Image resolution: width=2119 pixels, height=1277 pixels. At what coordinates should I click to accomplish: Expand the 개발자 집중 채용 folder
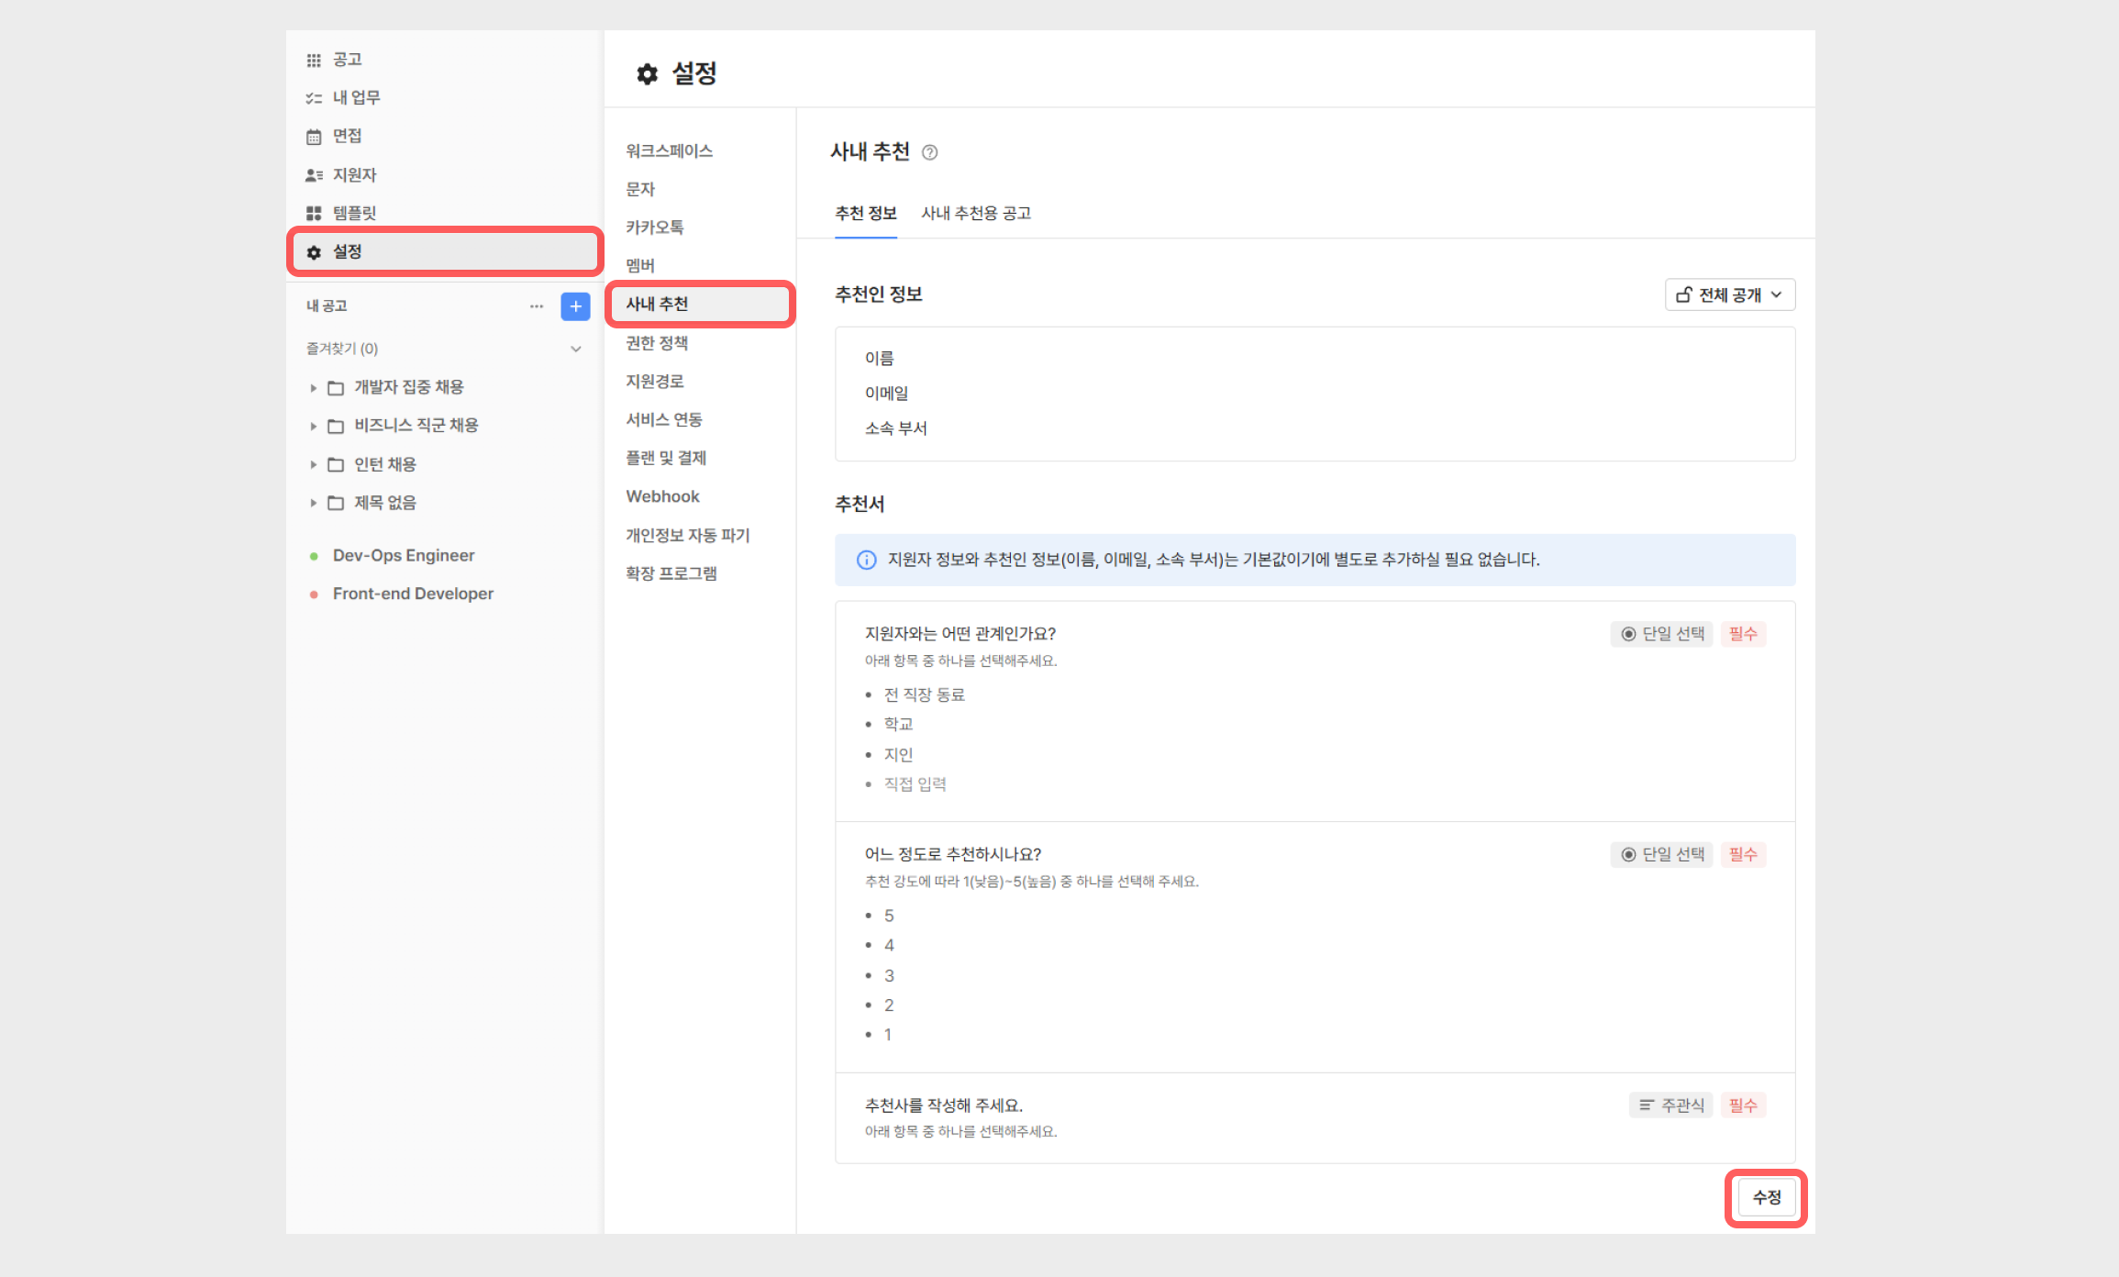[x=313, y=388]
